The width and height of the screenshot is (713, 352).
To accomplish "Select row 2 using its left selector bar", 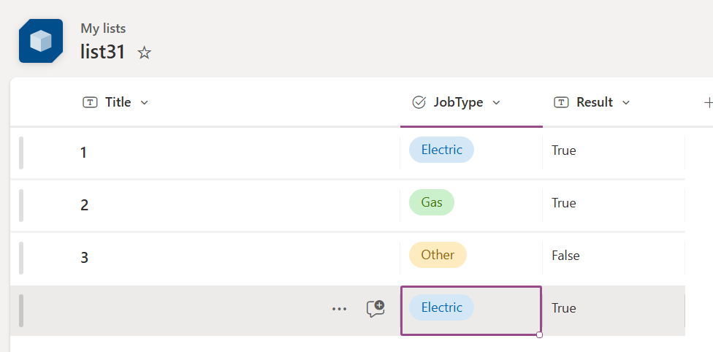I will tap(21, 205).
